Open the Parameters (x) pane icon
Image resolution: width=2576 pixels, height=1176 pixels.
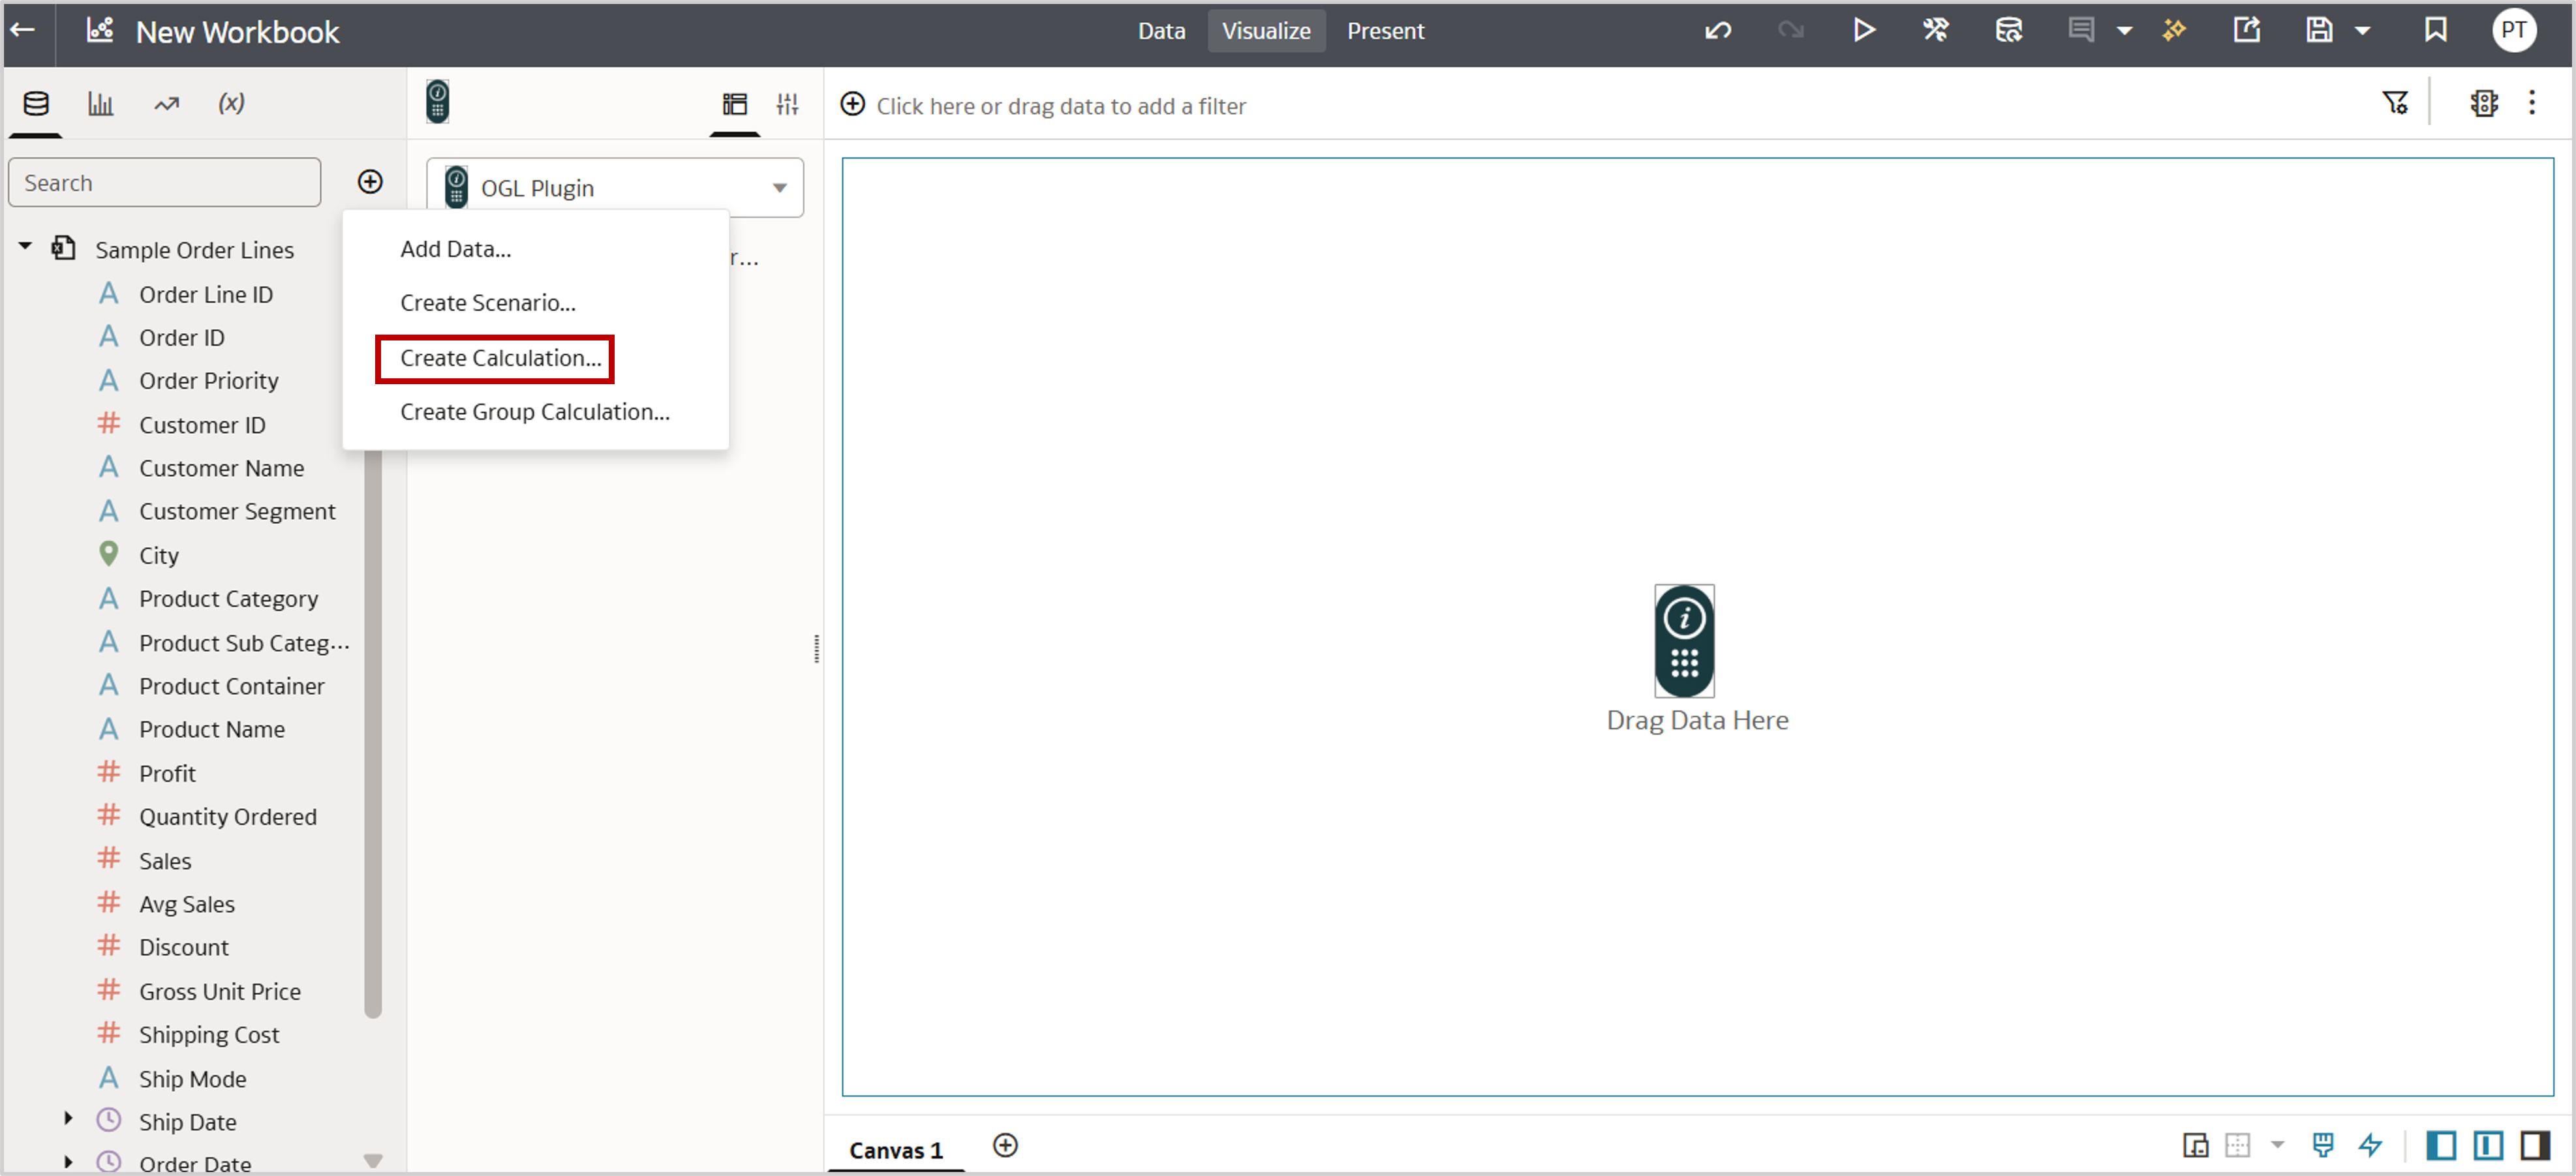[x=231, y=103]
